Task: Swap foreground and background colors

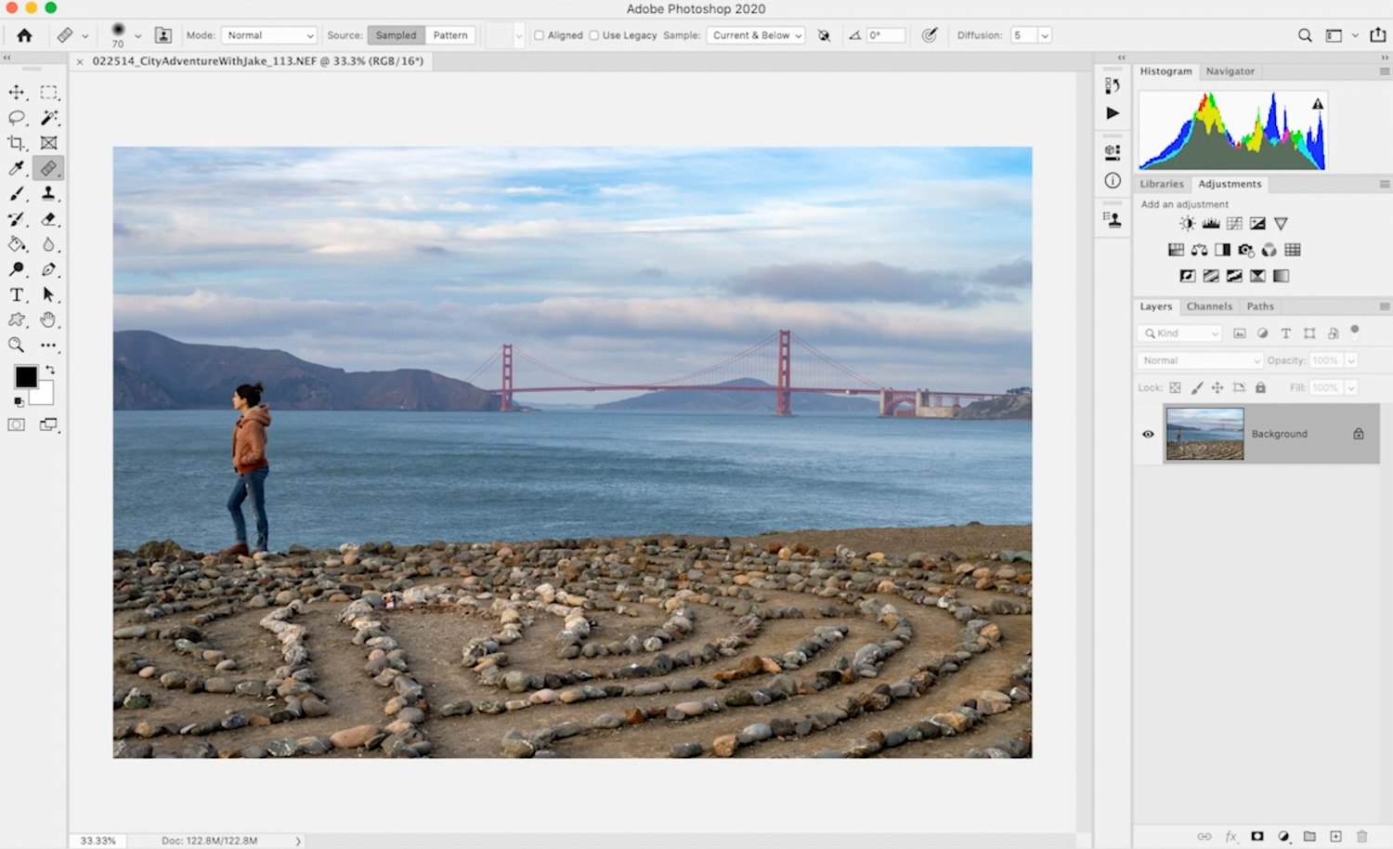Action: 50,370
